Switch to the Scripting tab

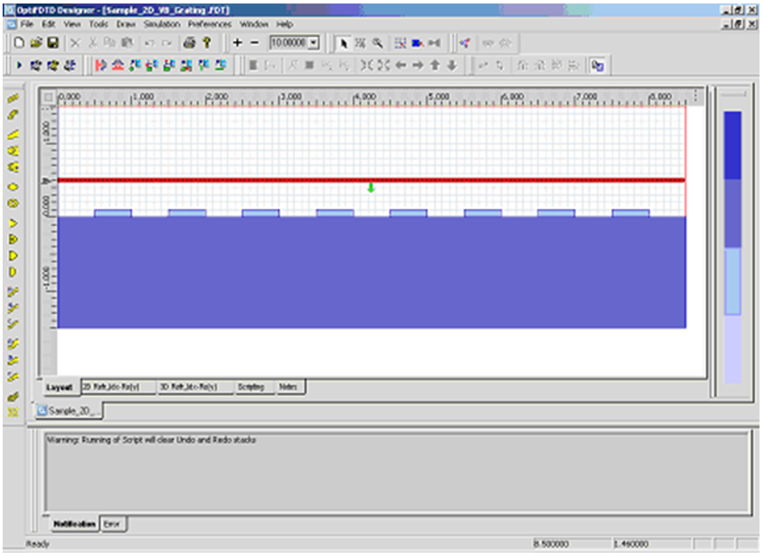(x=250, y=386)
